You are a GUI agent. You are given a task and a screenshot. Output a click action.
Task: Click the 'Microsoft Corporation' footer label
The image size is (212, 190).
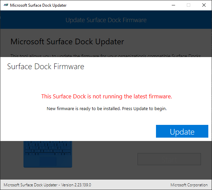[x=189, y=185]
